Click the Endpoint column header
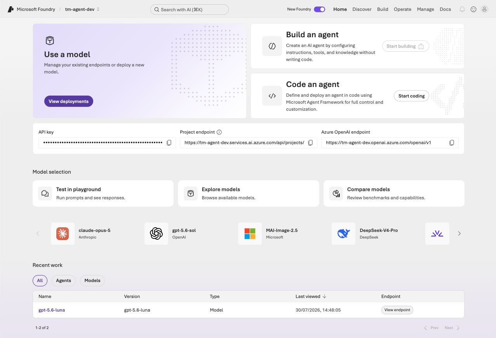 coord(391,296)
